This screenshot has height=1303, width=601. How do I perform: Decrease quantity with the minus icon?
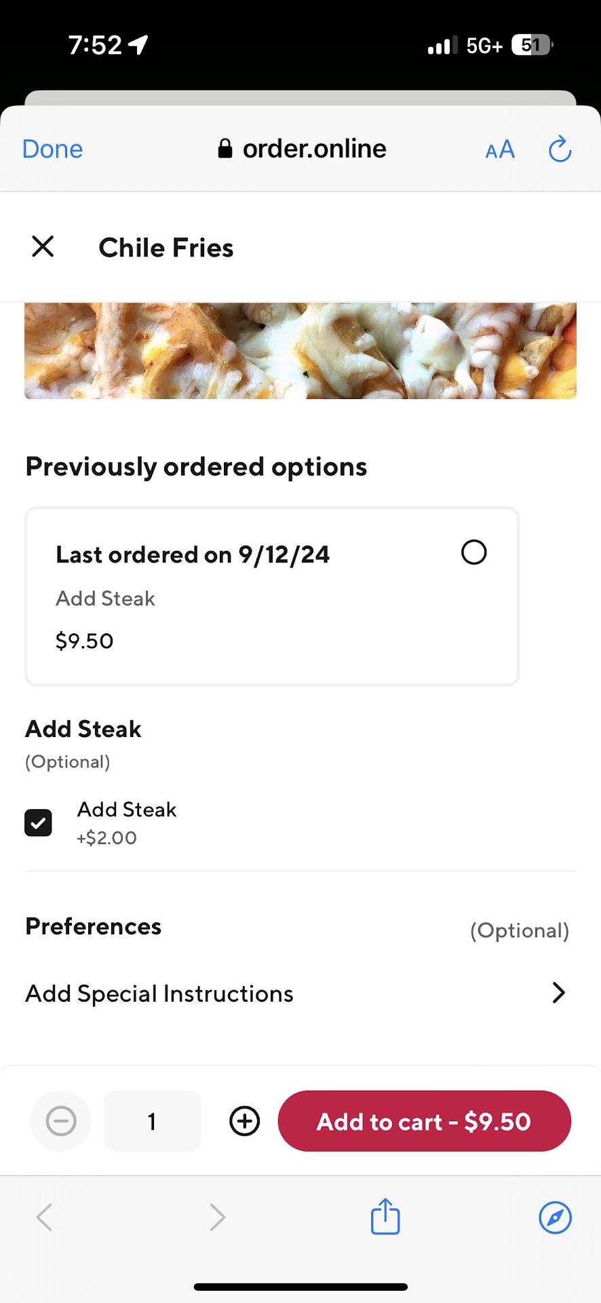click(x=61, y=1121)
